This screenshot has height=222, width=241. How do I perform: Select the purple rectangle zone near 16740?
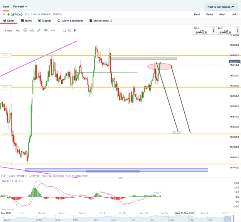tap(116, 169)
